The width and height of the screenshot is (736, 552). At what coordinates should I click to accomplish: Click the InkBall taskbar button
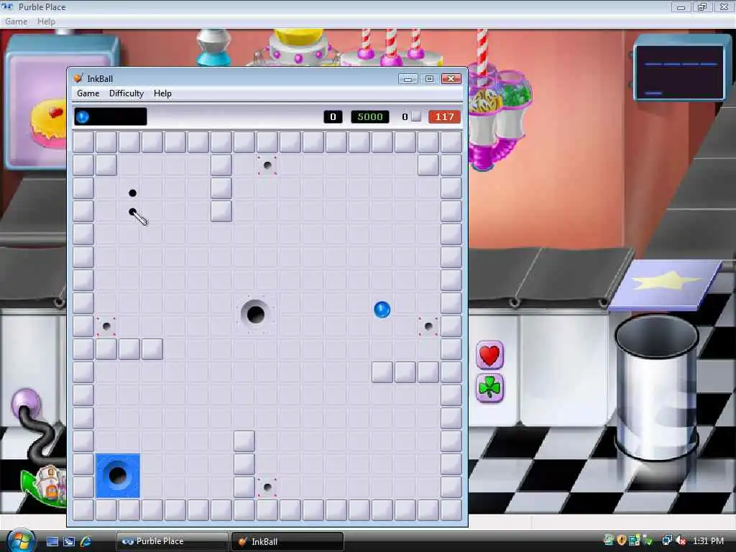[x=287, y=541]
